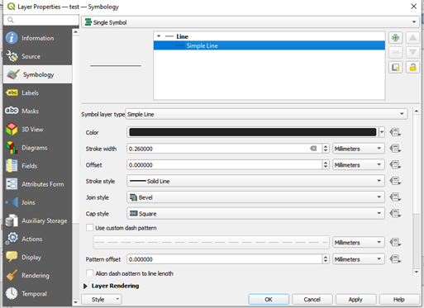The image size is (424, 308).
Task: Open the Source tab
Action: [x=38, y=56]
